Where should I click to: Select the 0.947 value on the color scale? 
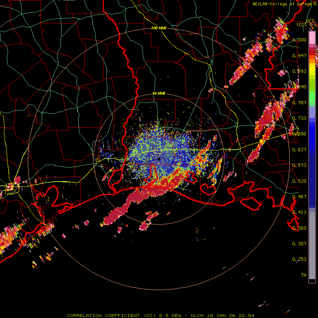[x=299, y=55]
